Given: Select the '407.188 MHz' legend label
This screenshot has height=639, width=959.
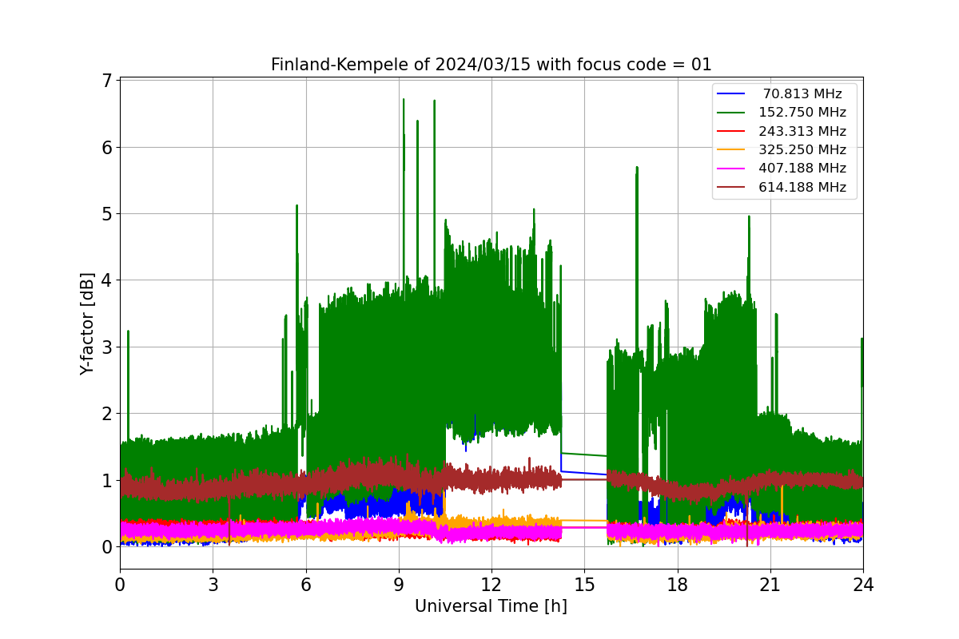Looking at the screenshot, I should [x=802, y=169].
